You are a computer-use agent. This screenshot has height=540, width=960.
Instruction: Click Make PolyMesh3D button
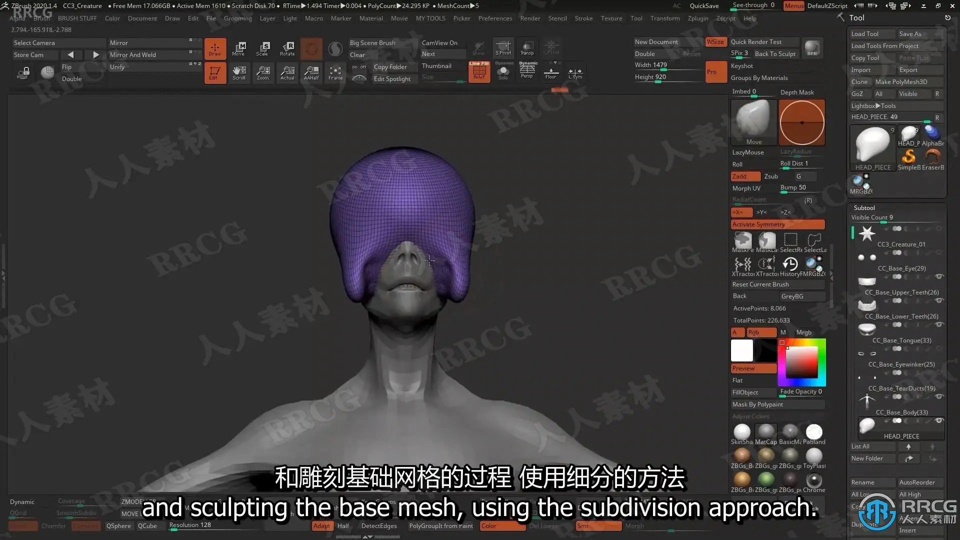click(908, 82)
